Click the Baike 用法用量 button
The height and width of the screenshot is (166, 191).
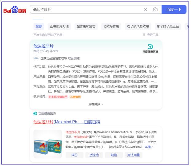(x=134, y=155)
